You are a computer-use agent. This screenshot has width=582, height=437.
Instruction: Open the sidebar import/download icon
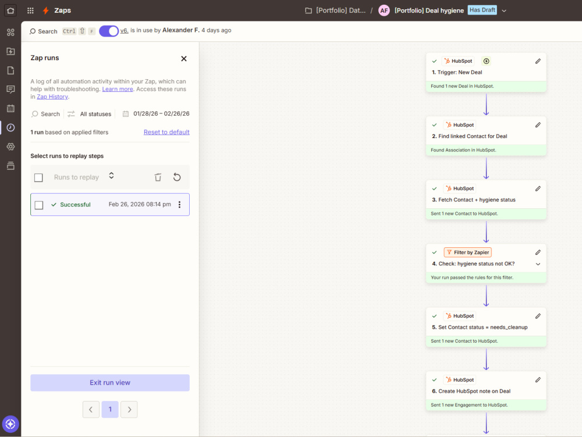(x=10, y=51)
